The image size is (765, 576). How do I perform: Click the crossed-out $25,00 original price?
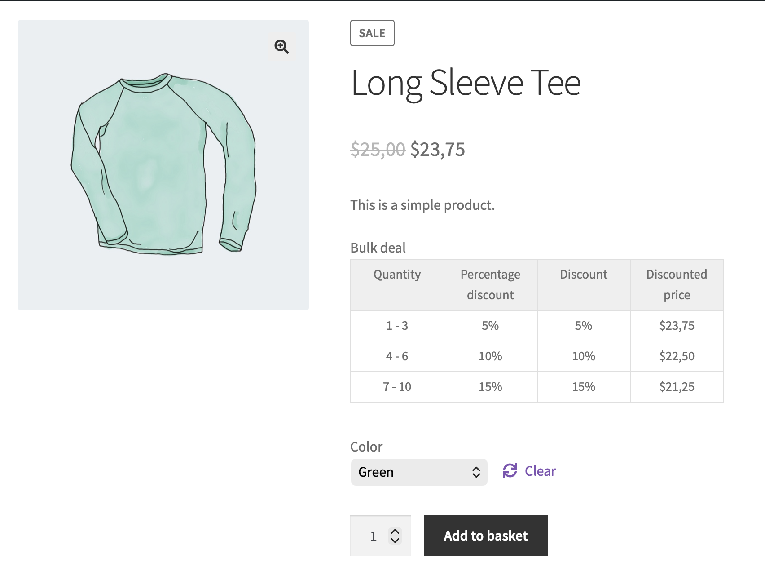coord(378,150)
